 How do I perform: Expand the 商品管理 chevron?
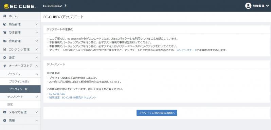pyautogui.click(x=36, y=24)
